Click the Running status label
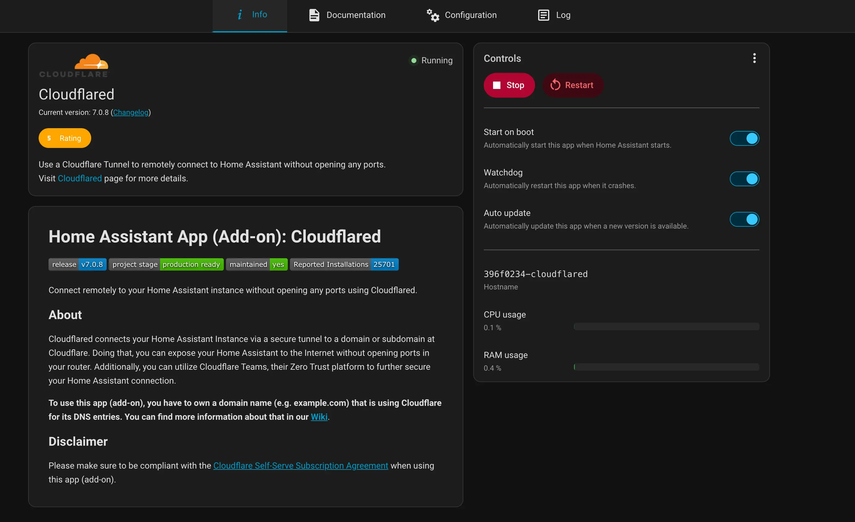The width and height of the screenshot is (855, 522). coord(437,60)
